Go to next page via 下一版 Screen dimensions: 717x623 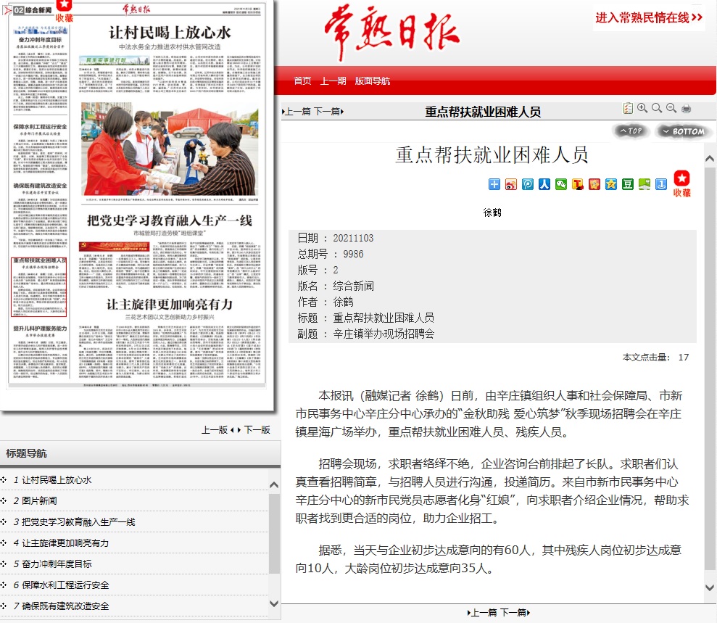[x=257, y=430]
